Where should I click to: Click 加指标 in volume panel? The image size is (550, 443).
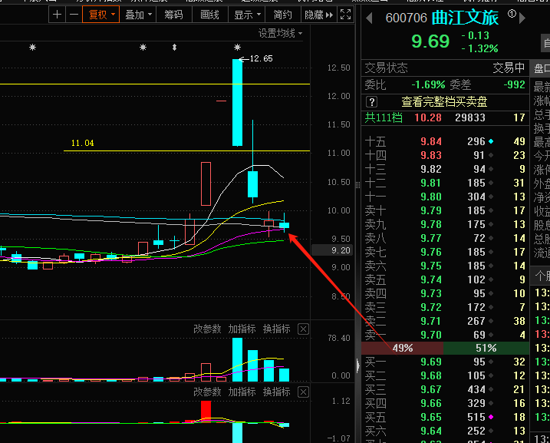[x=242, y=329]
